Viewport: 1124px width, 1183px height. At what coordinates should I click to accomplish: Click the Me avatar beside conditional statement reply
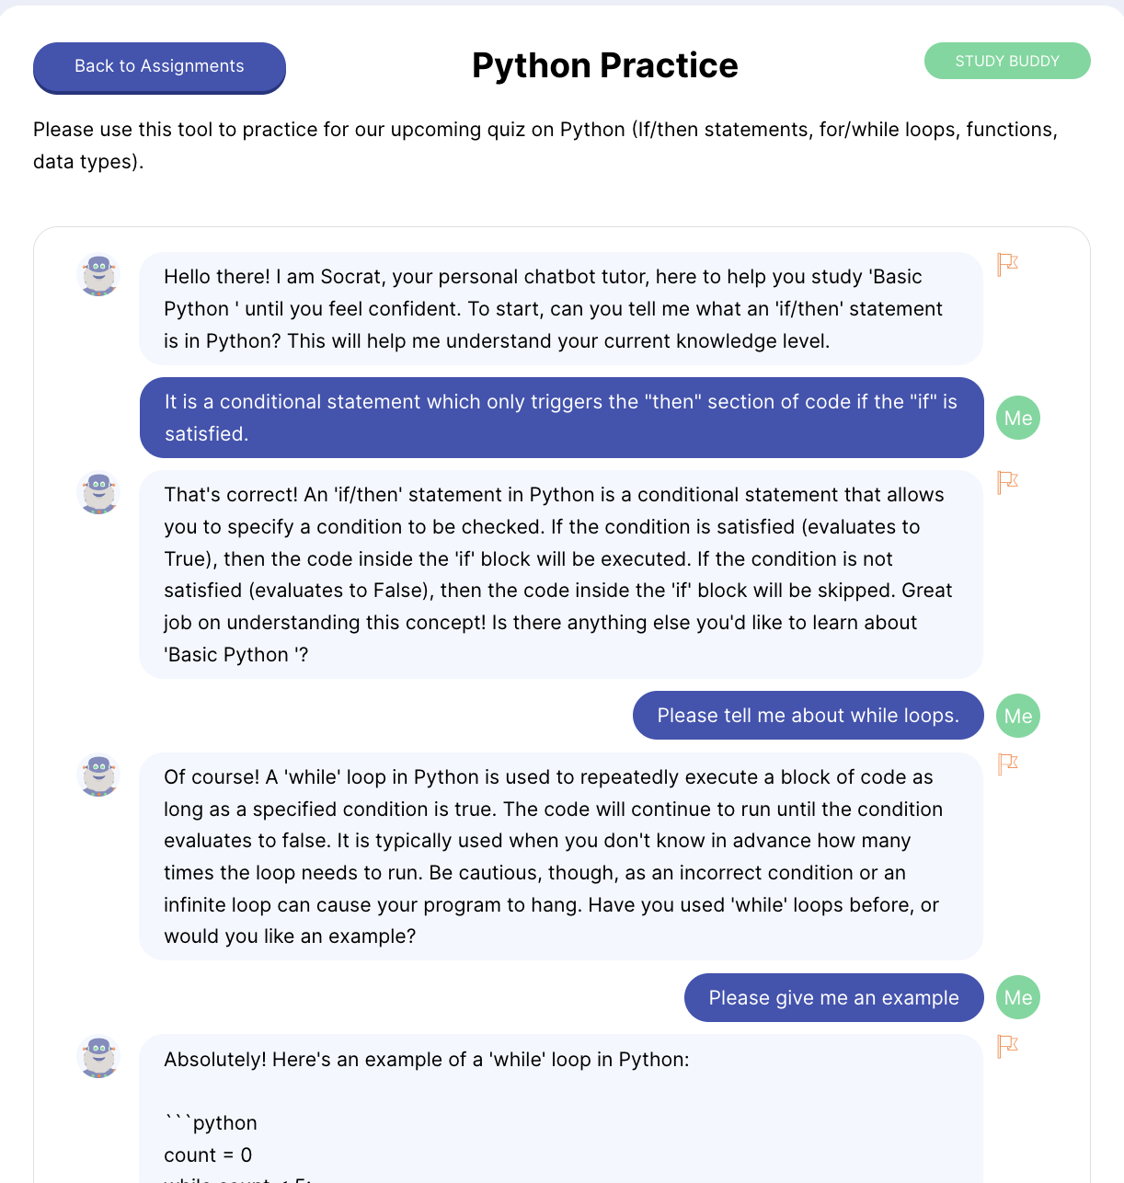(x=1018, y=418)
